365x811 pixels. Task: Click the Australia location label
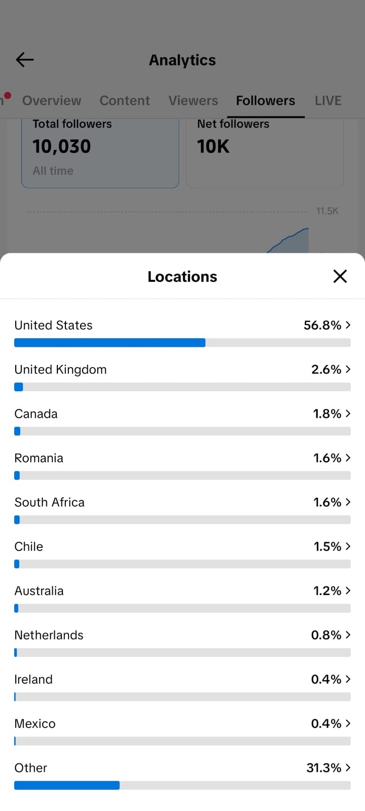pos(39,591)
